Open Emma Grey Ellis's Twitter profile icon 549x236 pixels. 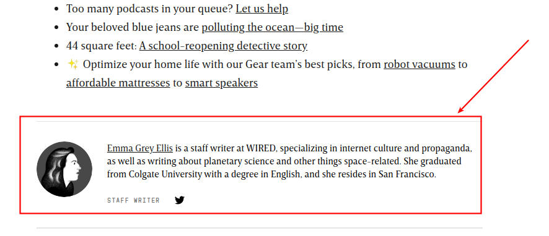[179, 200]
